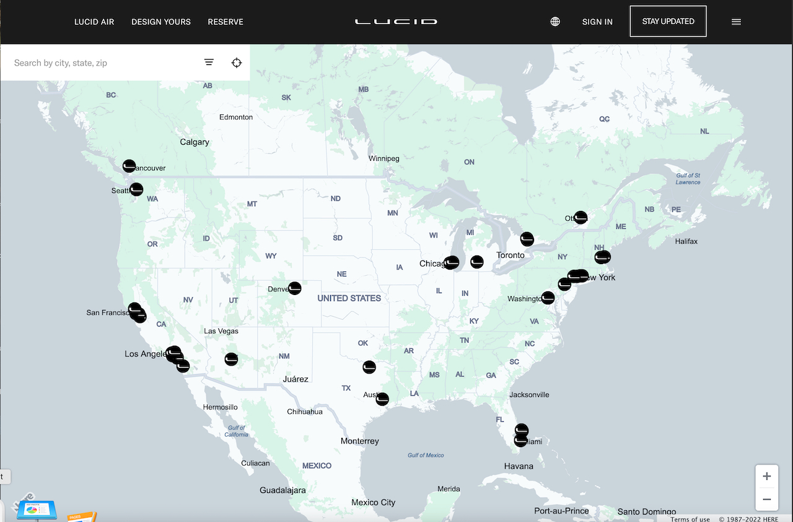
Task: Zoom out on the map
Action: pos(767,499)
